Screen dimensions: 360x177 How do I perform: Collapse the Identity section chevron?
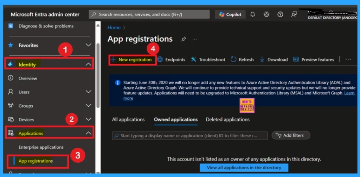[88, 64]
